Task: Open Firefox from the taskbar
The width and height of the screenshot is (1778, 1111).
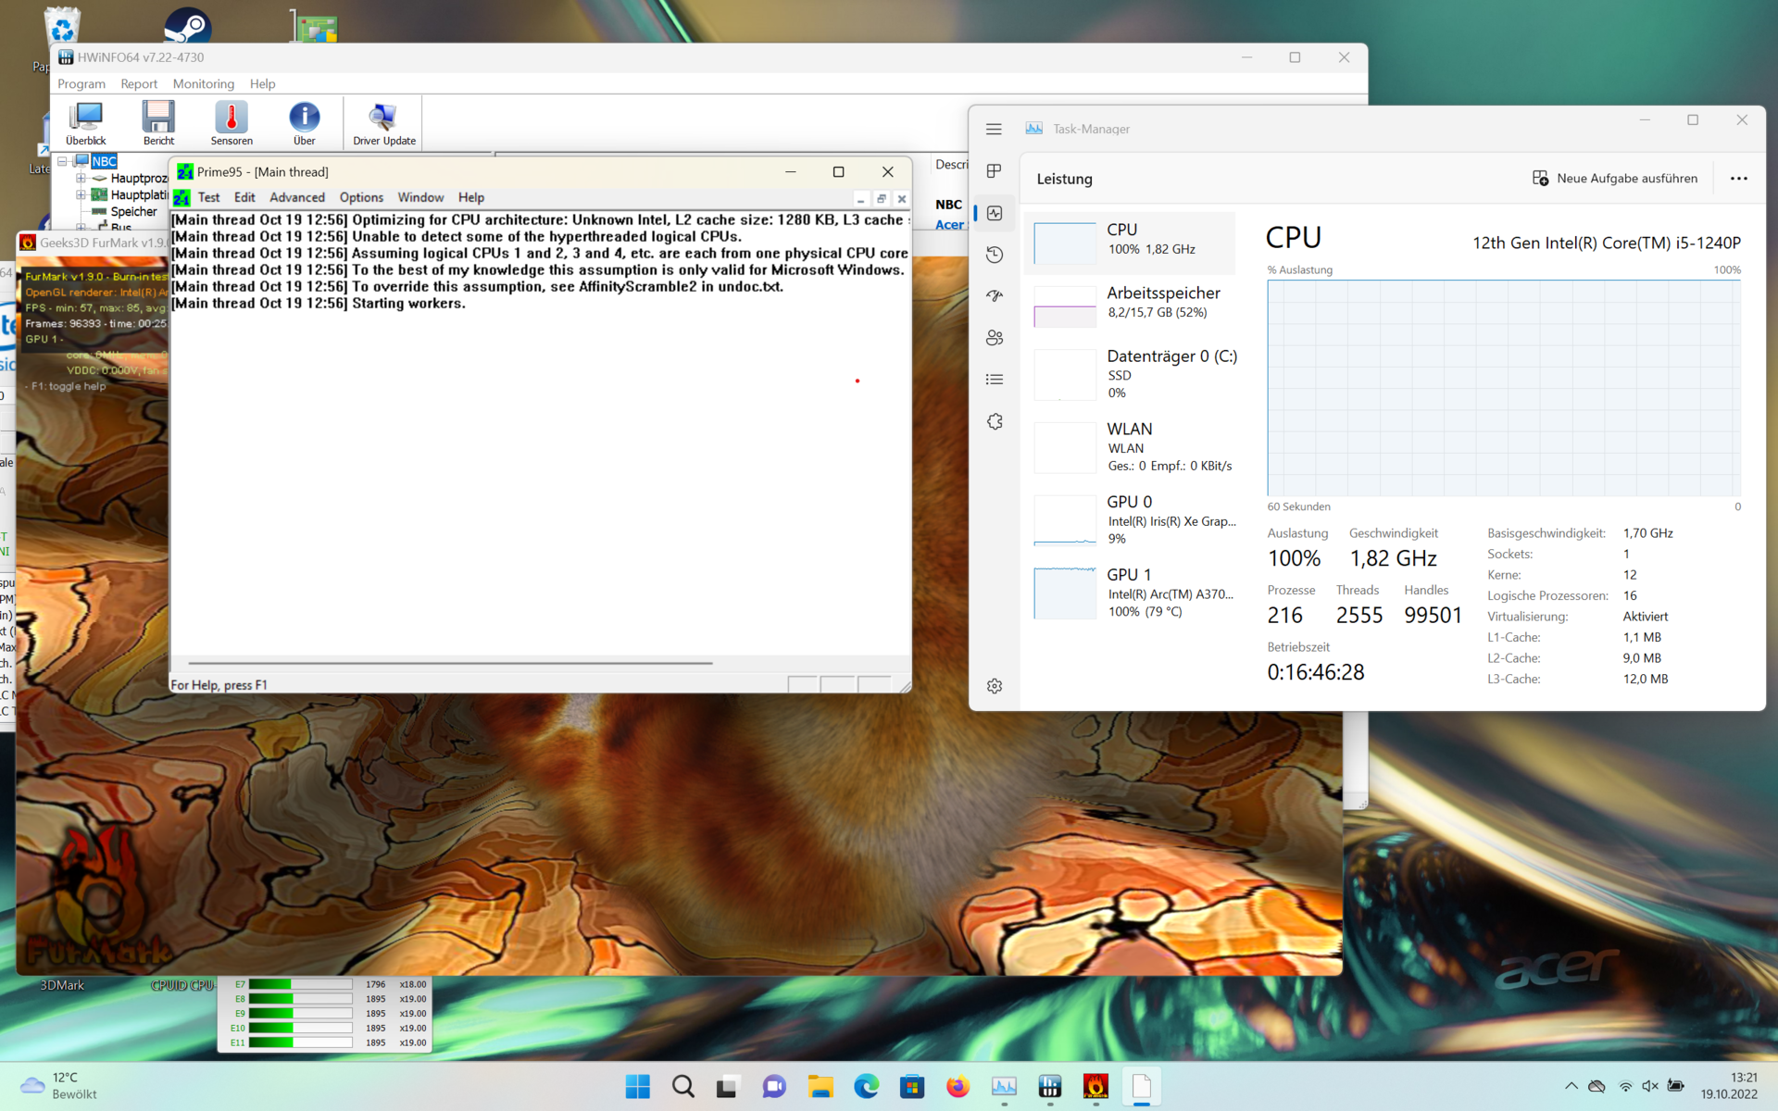Action: [958, 1086]
